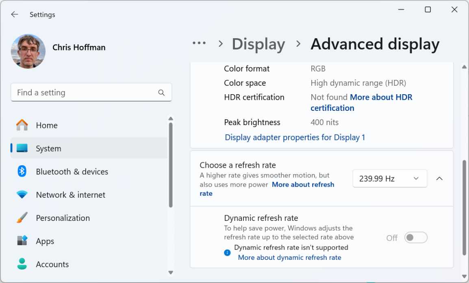This screenshot has width=469, height=283.
Task: Toggle the Dynamic refresh rate switch
Action: point(416,238)
